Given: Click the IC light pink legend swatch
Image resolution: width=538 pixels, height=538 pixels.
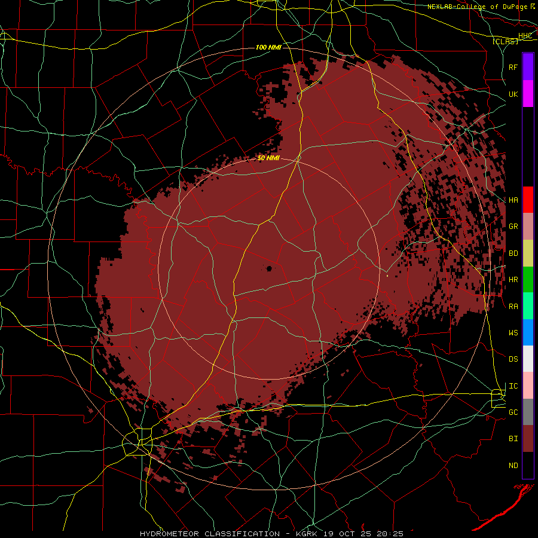Looking at the screenshot, I should point(528,386).
